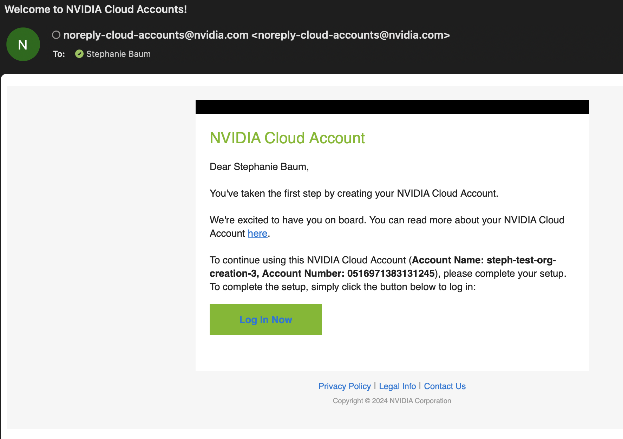This screenshot has height=439, width=623.
Task: Open the Privacy Policy link
Action: [x=344, y=386]
